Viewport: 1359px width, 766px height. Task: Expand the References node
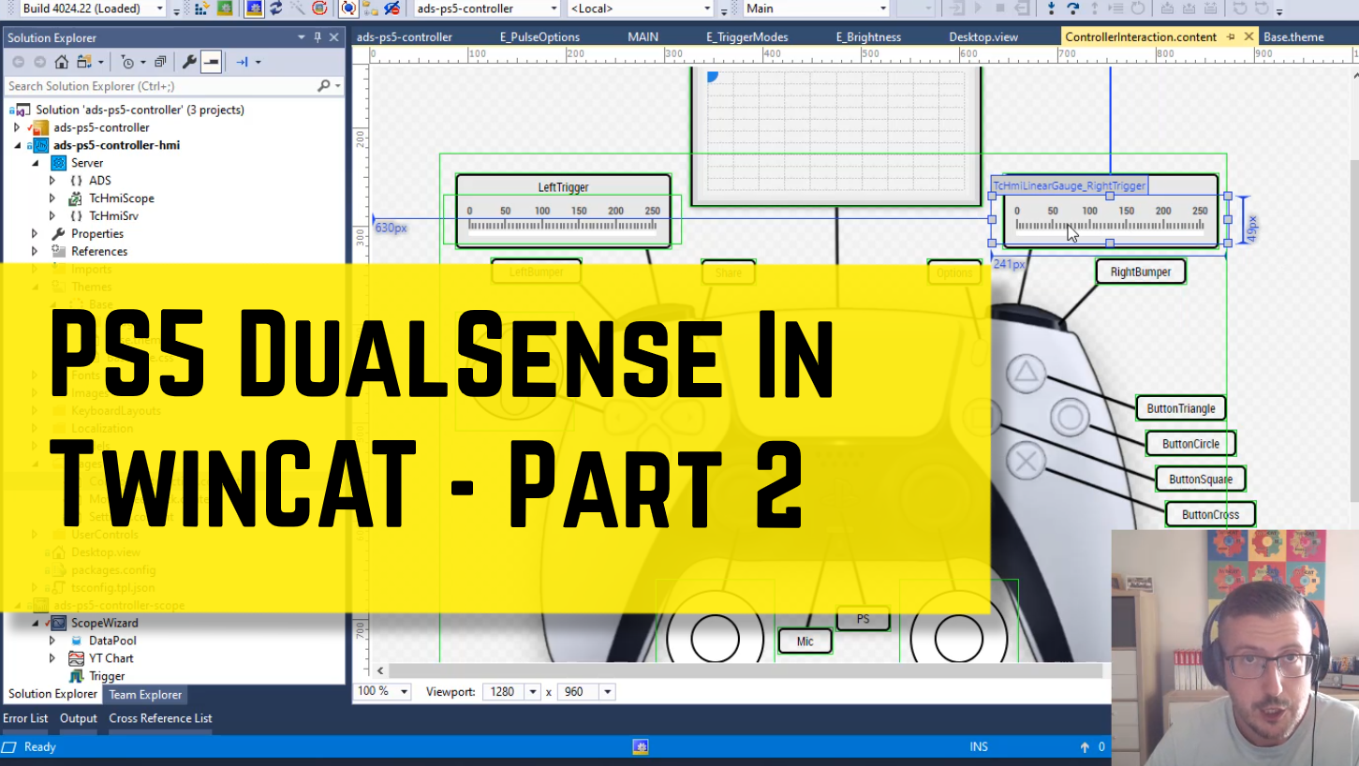click(35, 251)
